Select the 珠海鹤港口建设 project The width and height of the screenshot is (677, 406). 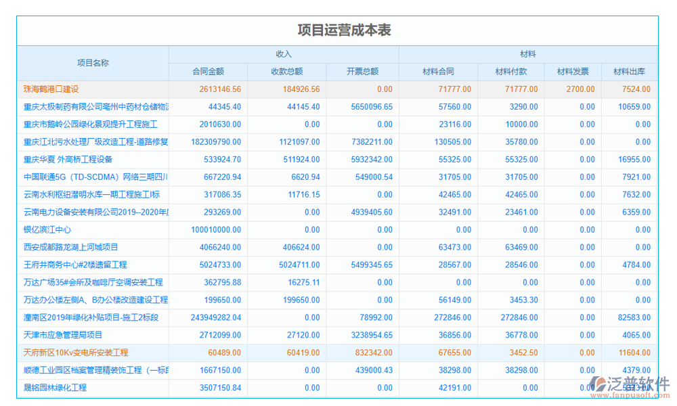point(50,89)
